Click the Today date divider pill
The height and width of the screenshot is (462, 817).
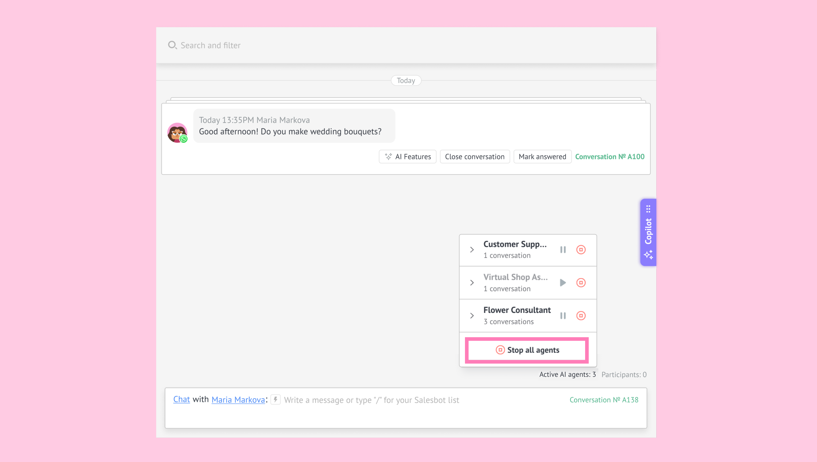tap(405, 81)
